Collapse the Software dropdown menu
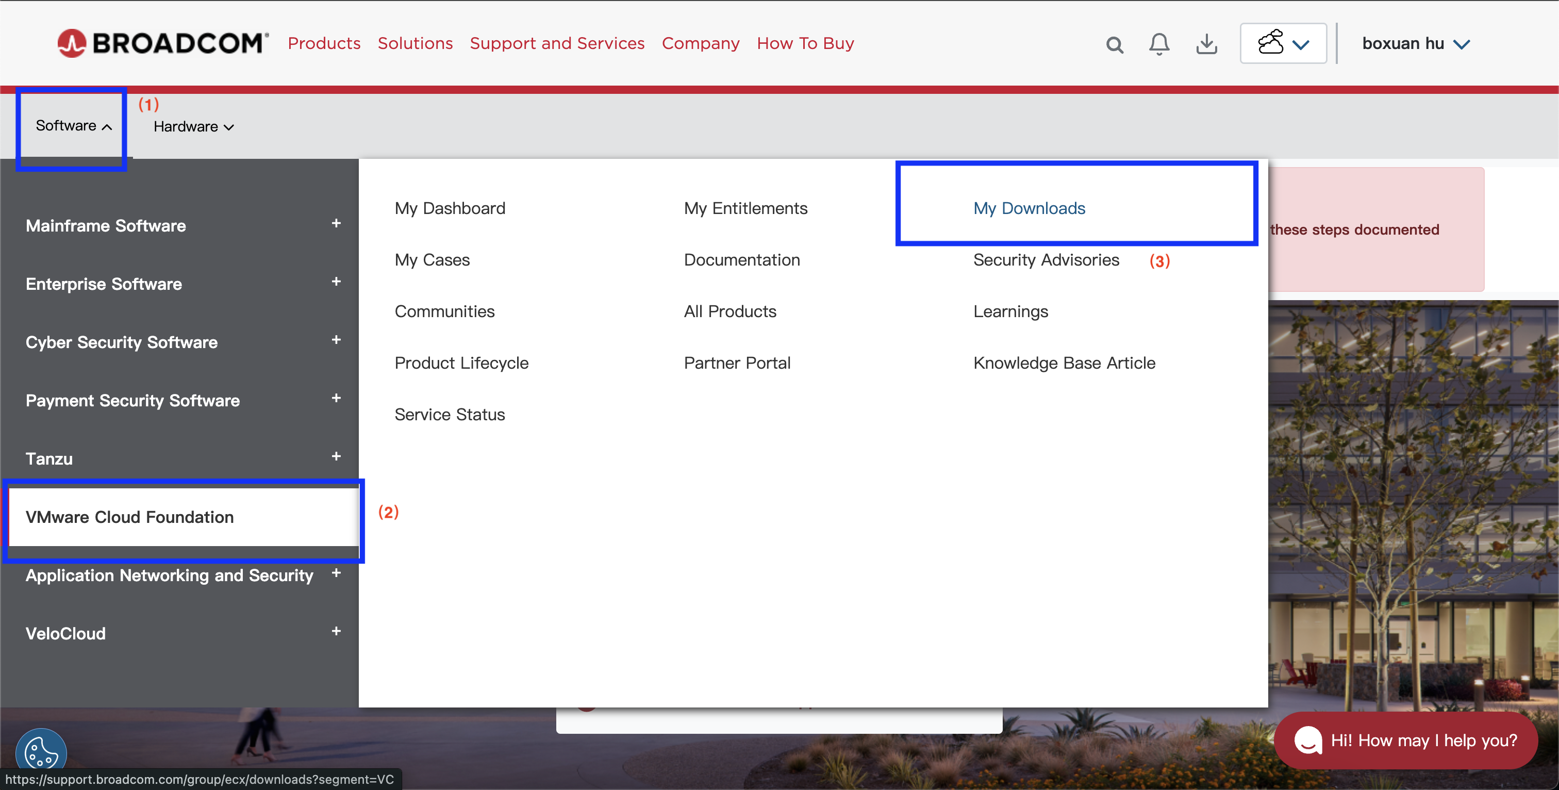The width and height of the screenshot is (1559, 790). (73, 126)
